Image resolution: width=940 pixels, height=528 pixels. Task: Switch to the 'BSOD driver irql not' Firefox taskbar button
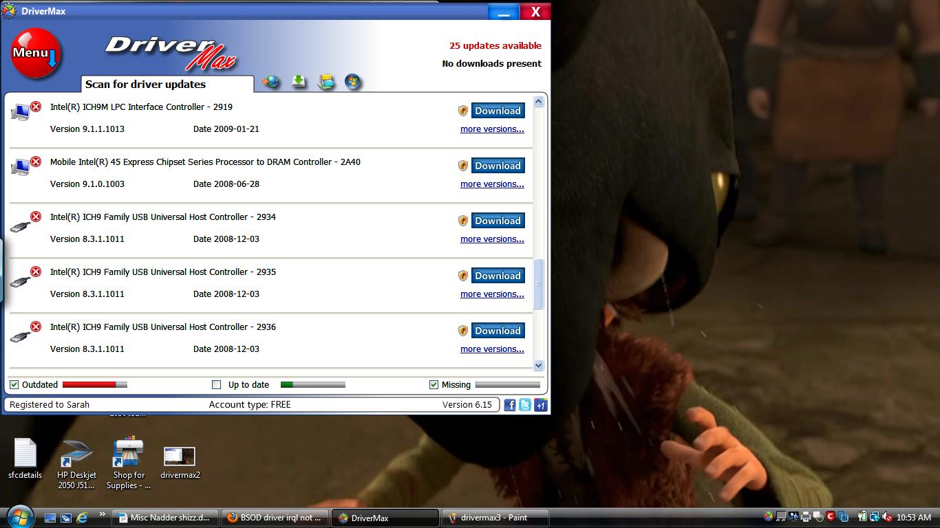(x=275, y=518)
